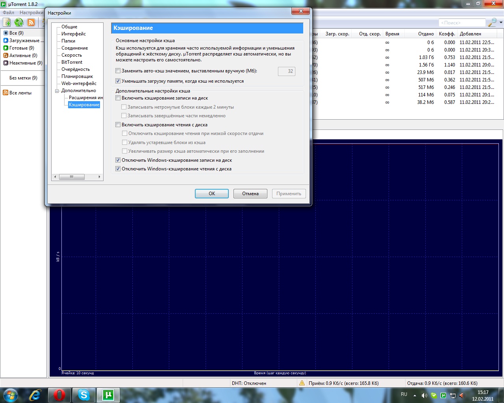504x403 pixels.
Task: Toggle Уменьшать загрузку памяти checkbox
Action: 118,81
